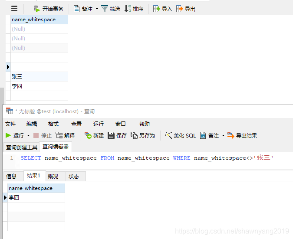293x239 pixels.
Task: Select the first (Null) cell
Action: tap(39, 29)
